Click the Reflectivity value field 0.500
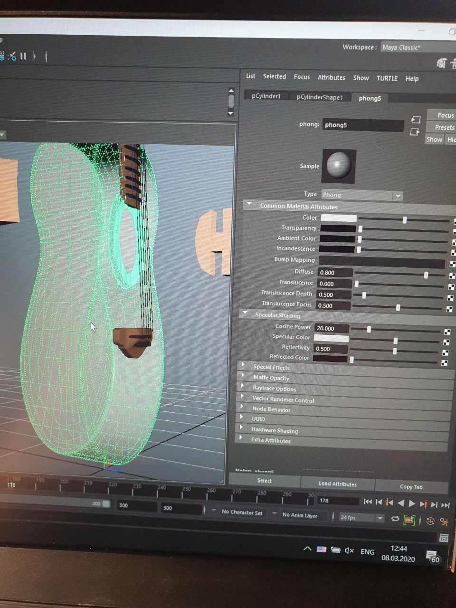Screen dimensions: 456x608 point(331,349)
